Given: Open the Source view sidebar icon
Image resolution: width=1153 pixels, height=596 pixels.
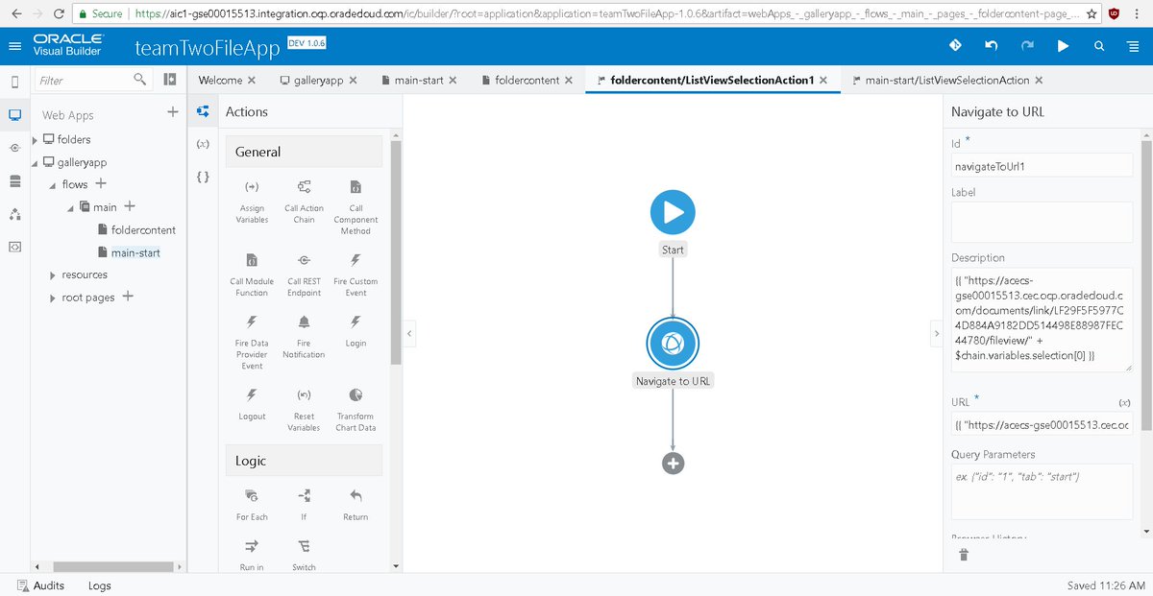Looking at the screenshot, I should click(14, 247).
